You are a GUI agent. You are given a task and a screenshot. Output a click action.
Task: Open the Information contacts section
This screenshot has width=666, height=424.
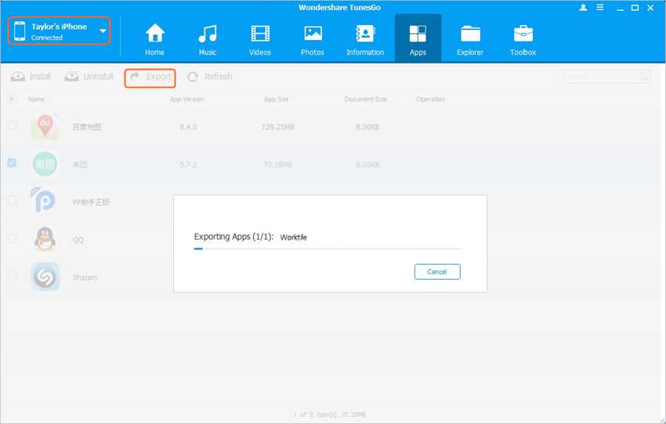tap(365, 39)
